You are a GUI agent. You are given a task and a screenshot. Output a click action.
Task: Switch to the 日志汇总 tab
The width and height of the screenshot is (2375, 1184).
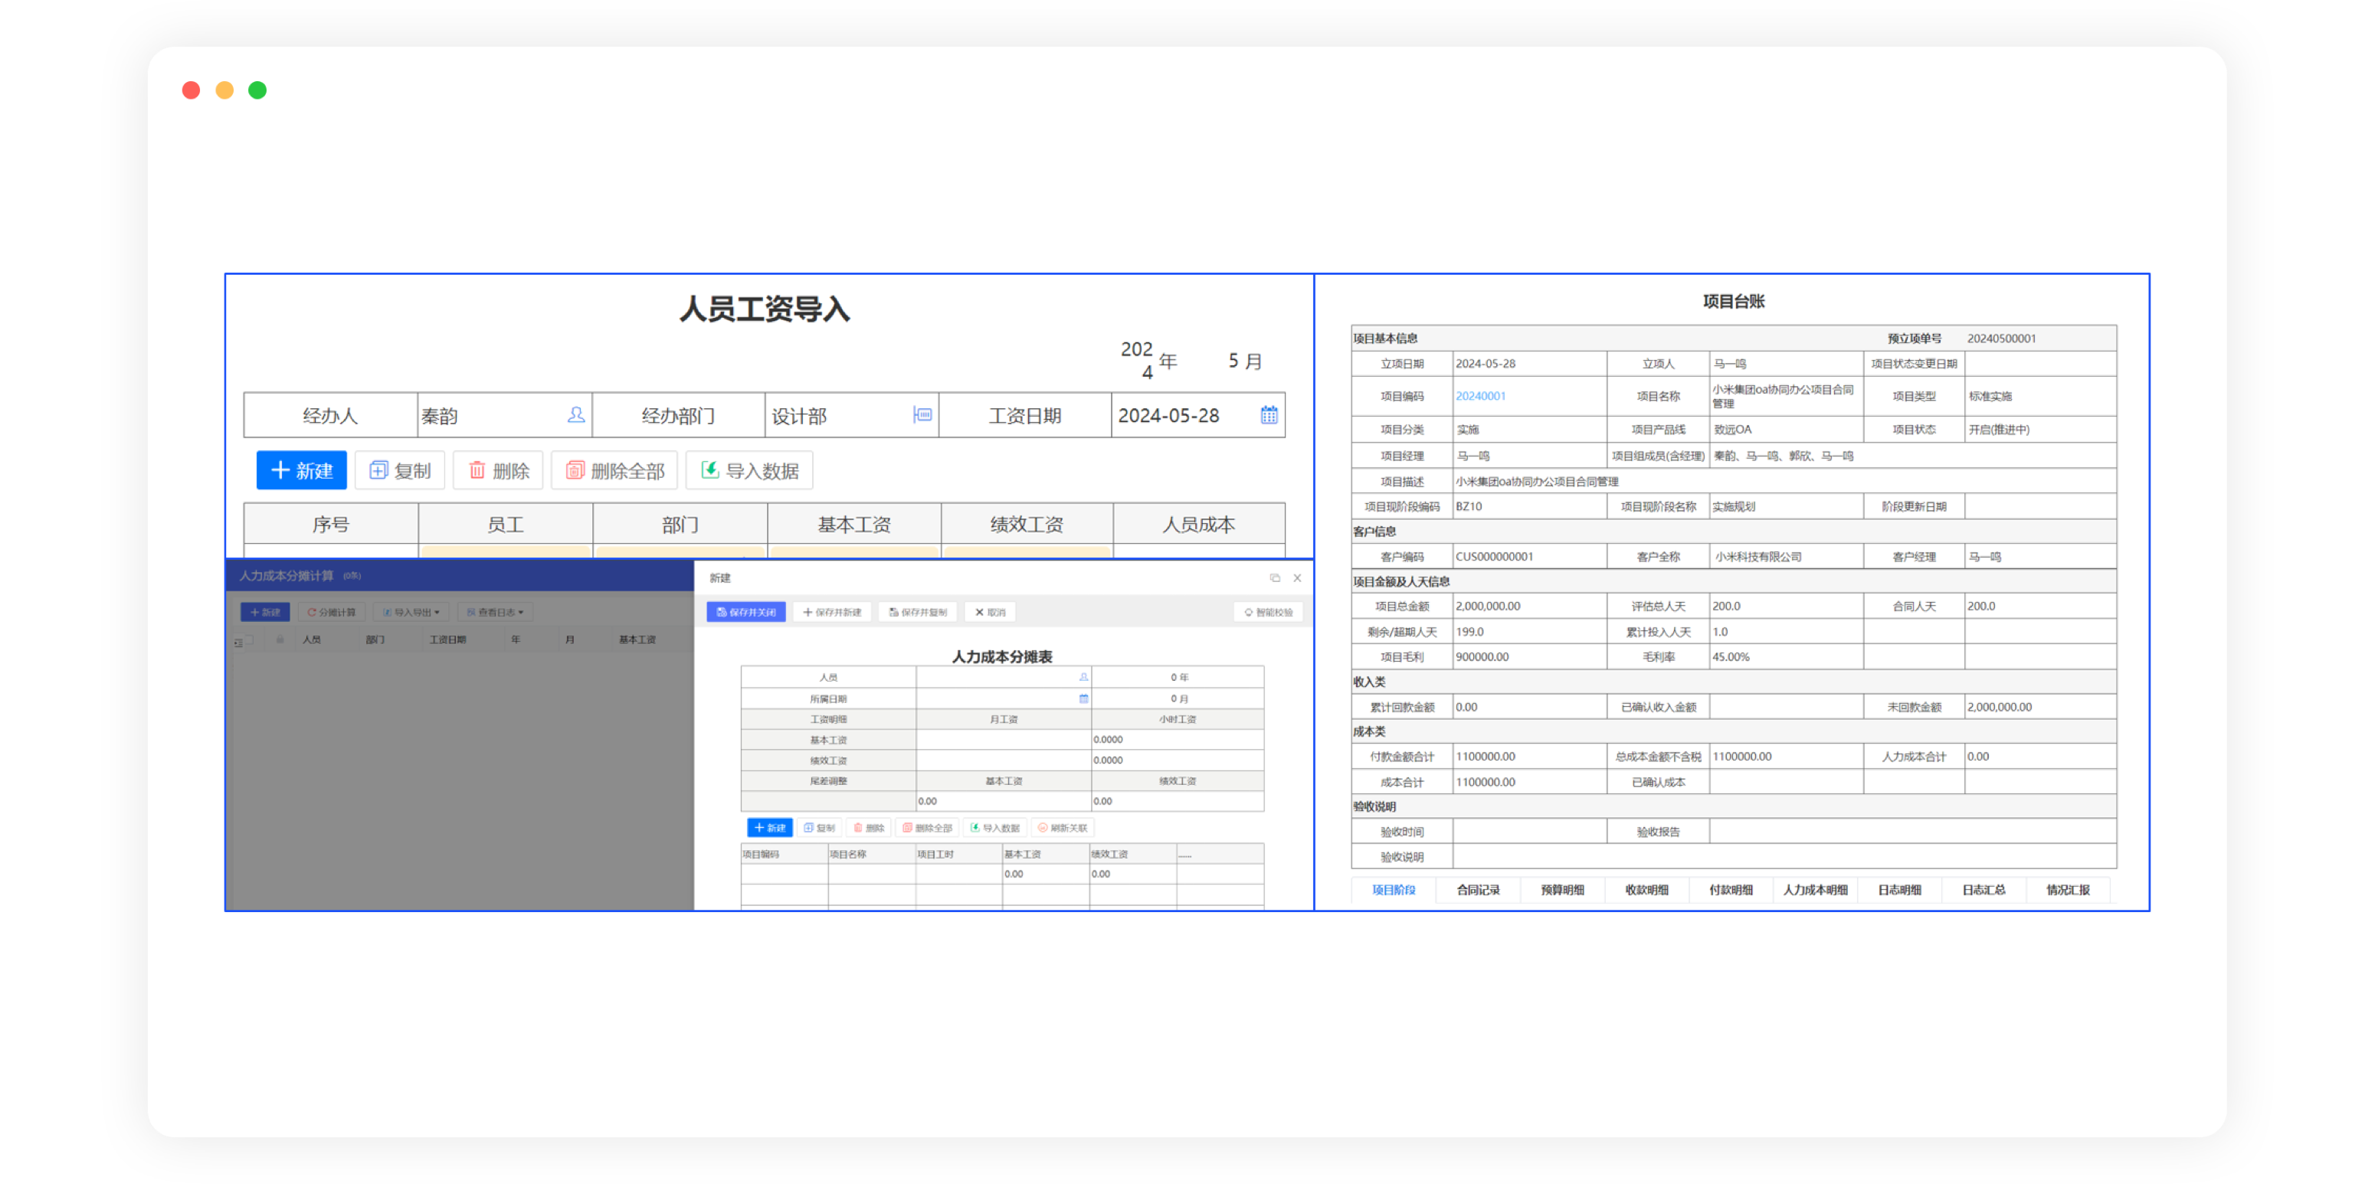pos(1984,890)
